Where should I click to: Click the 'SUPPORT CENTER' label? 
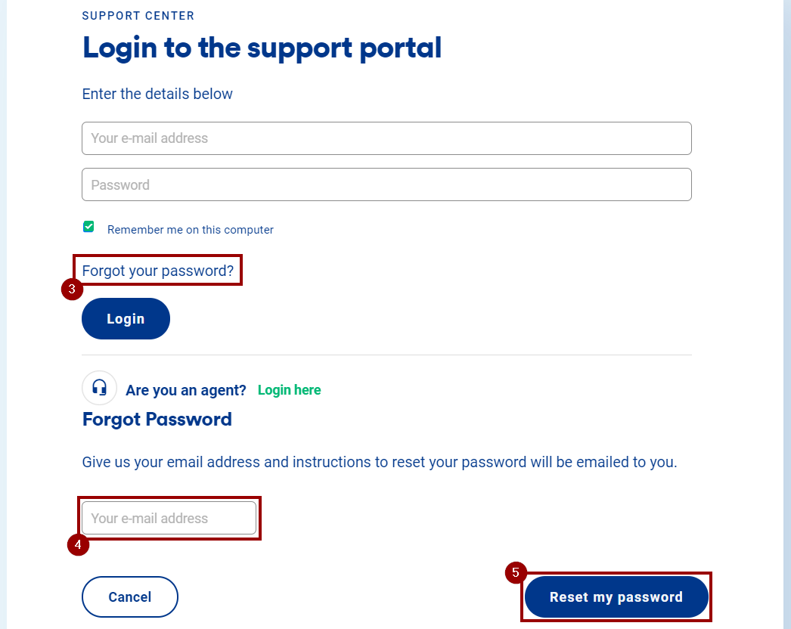click(138, 16)
